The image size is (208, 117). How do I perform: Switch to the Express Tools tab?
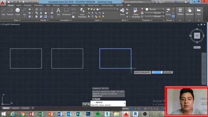(x=93, y=5)
